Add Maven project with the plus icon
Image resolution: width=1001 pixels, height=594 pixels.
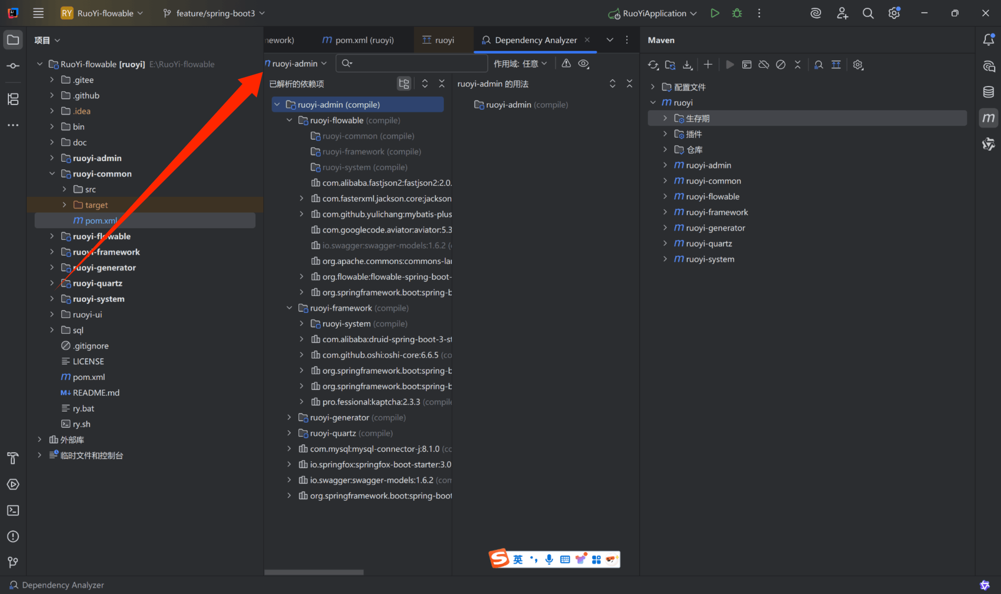click(x=707, y=65)
